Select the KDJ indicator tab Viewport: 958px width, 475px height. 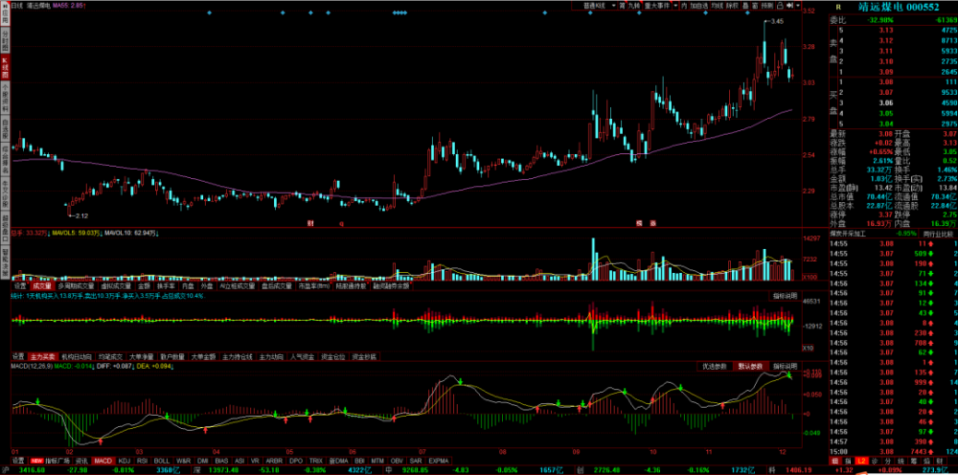click(x=124, y=460)
